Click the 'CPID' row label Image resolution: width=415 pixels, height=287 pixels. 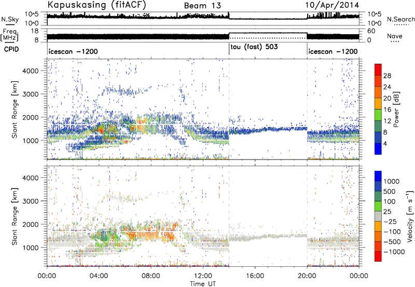tap(11, 49)
